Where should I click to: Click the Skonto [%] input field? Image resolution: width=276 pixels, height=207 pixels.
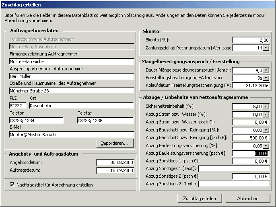251,40
